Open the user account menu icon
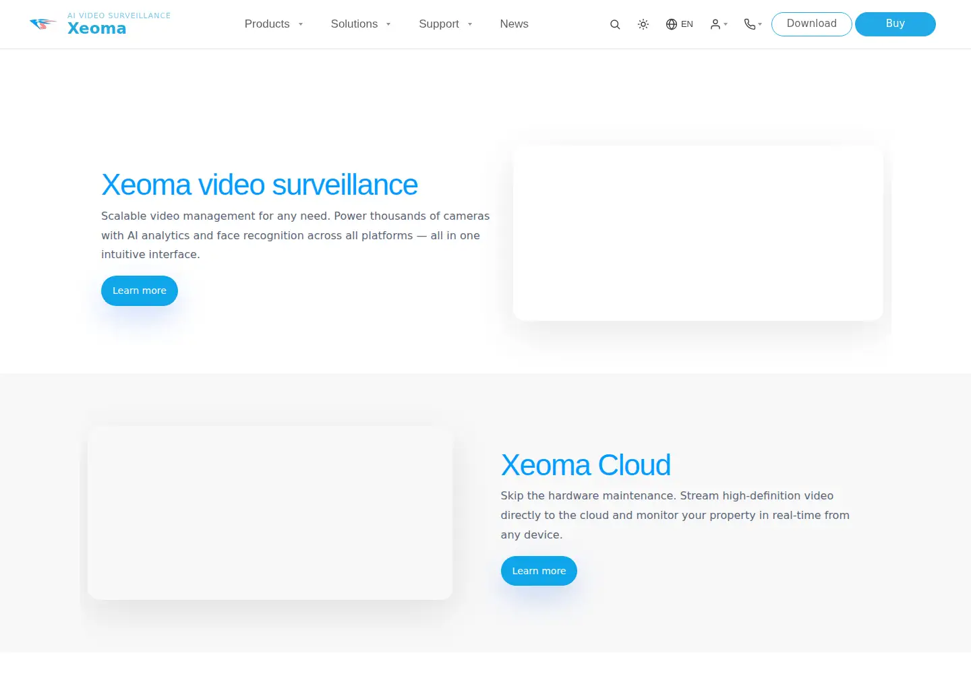971x674 pixels. point(719,24)
